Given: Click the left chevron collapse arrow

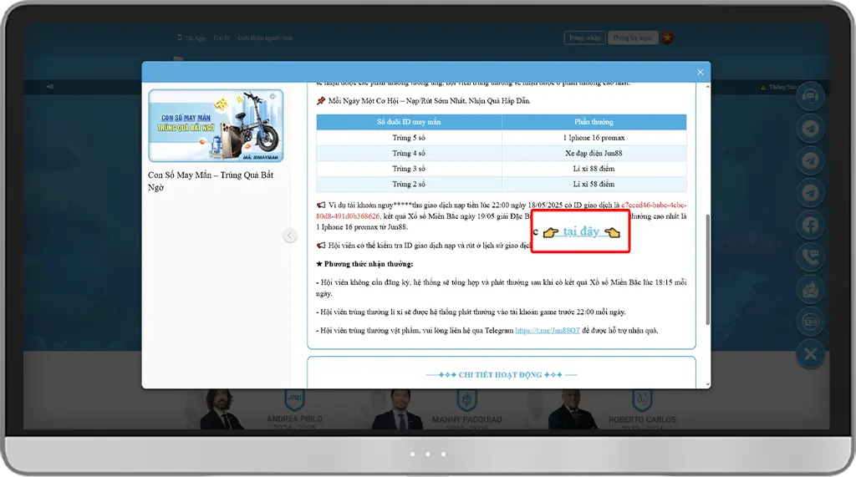Looking at the screenshot, I should pos(290,236).
